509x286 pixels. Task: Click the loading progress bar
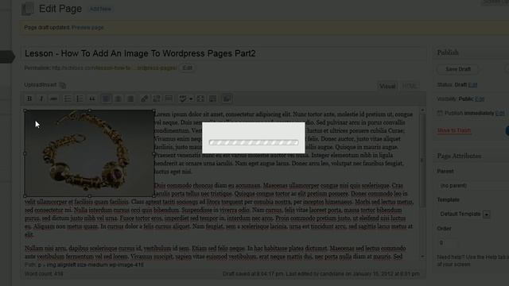point(254,142)
